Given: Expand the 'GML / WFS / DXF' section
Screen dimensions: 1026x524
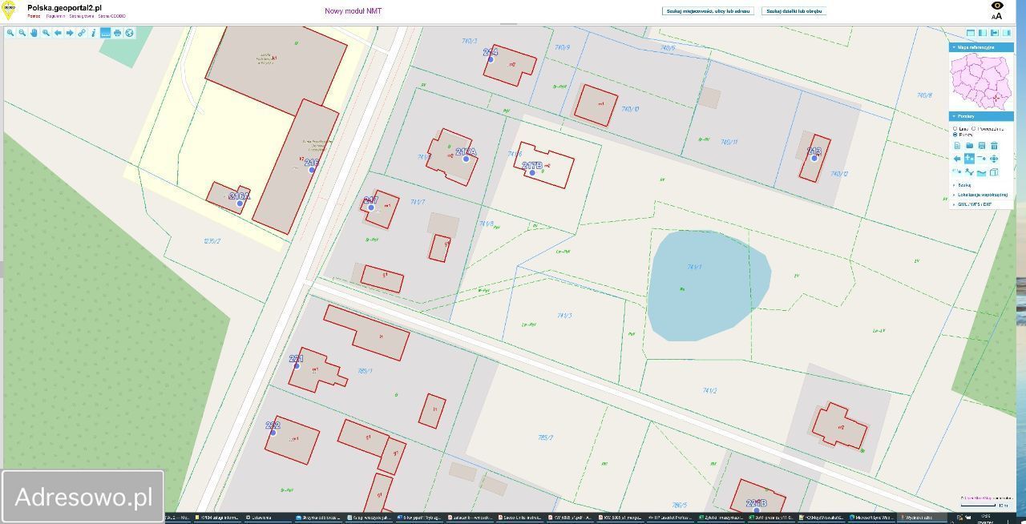Looking at the screenshot, I should [x=974, y=204].
